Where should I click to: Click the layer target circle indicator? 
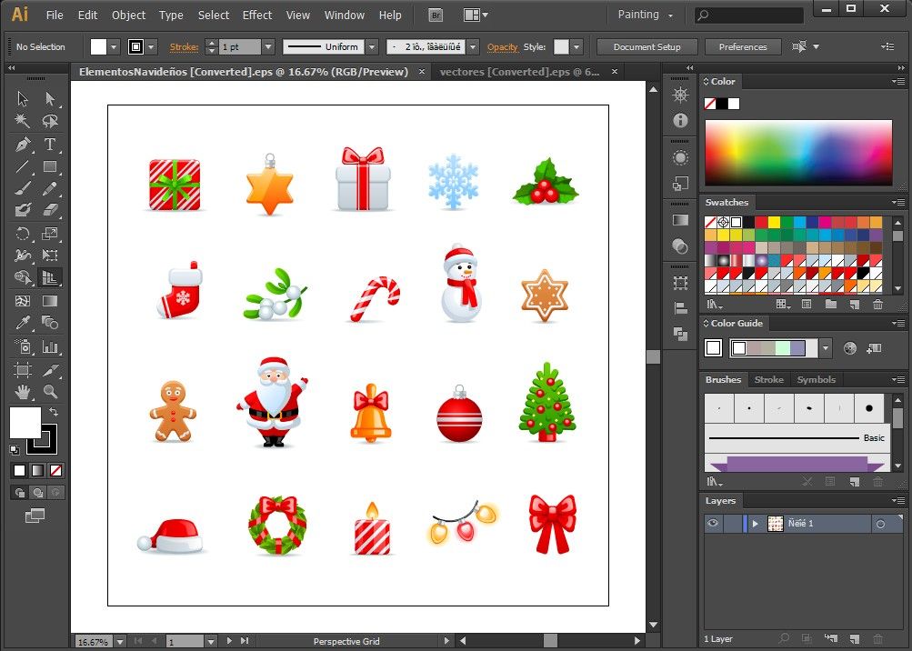(880, 525)
